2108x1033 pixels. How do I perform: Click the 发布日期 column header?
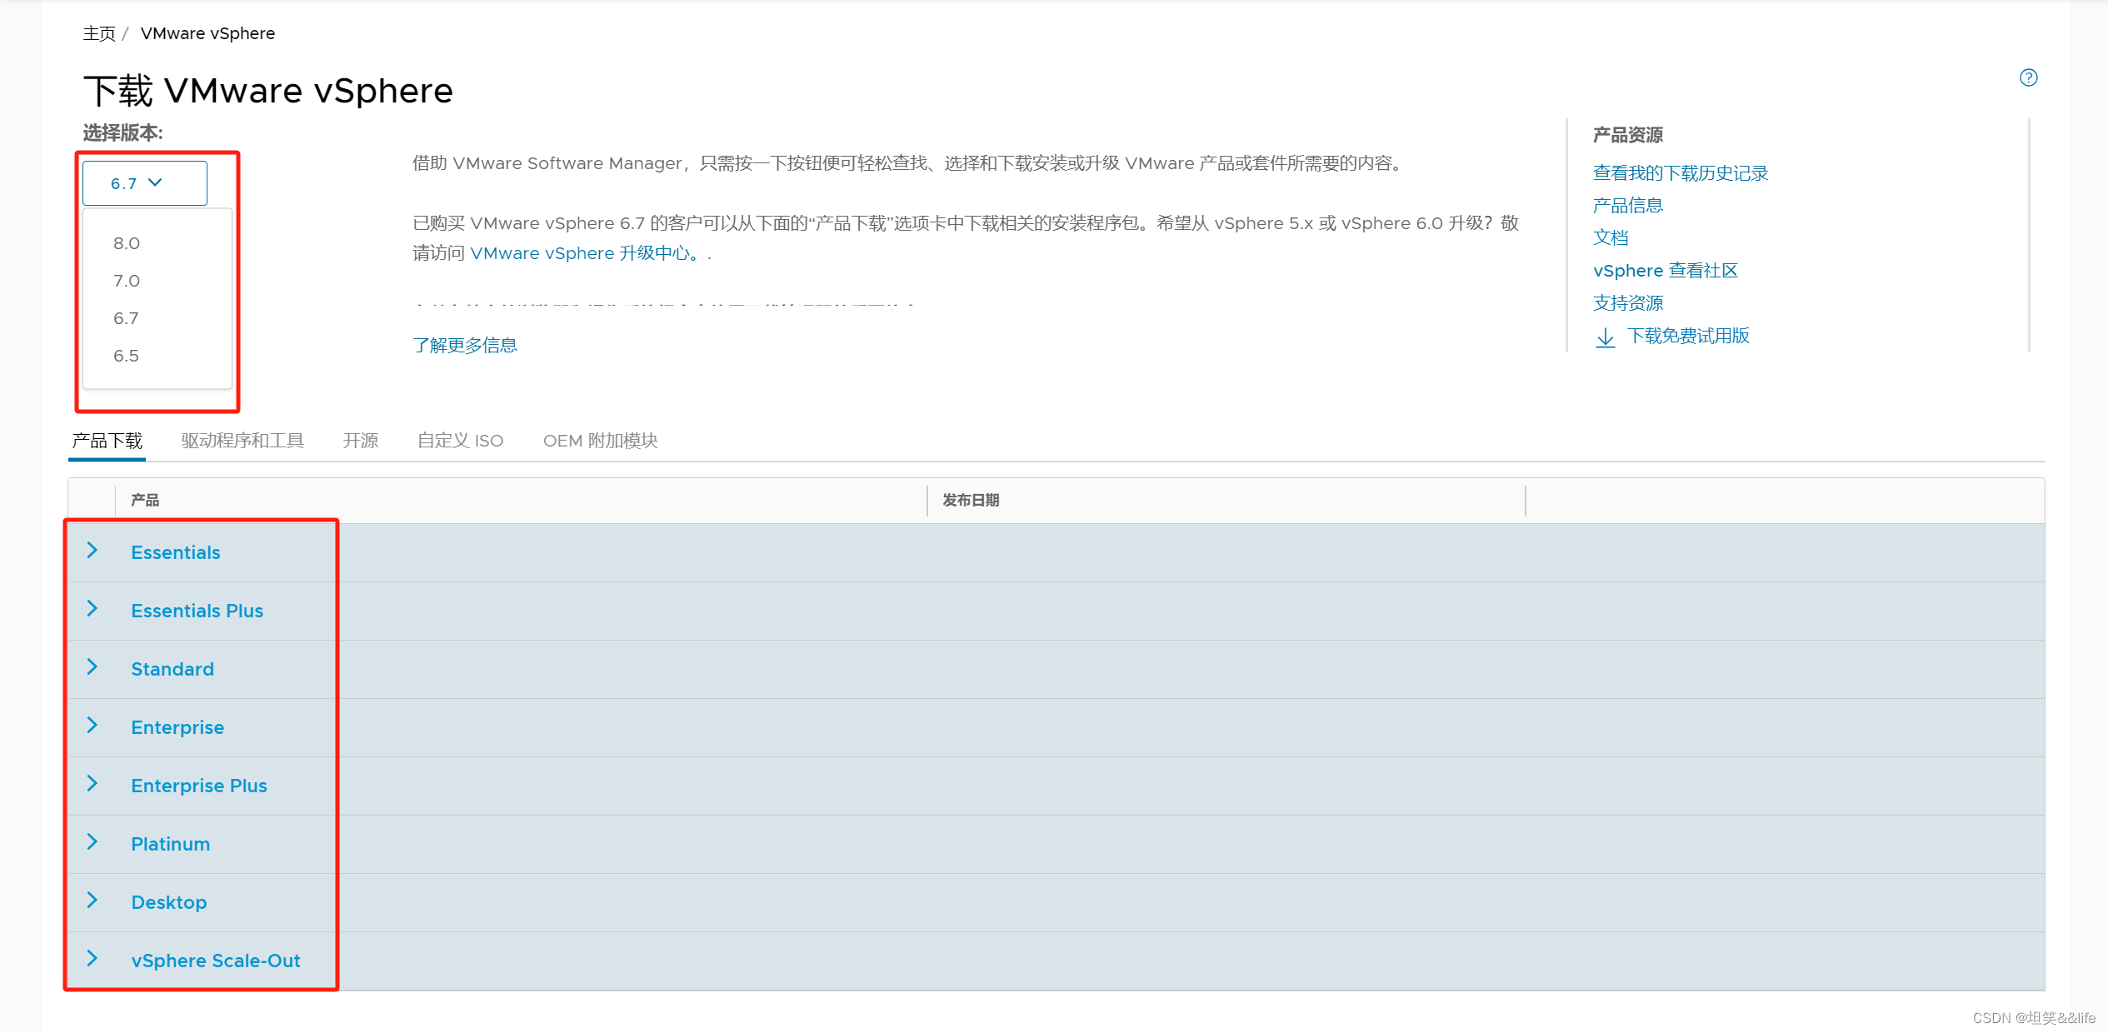(971, 500)
